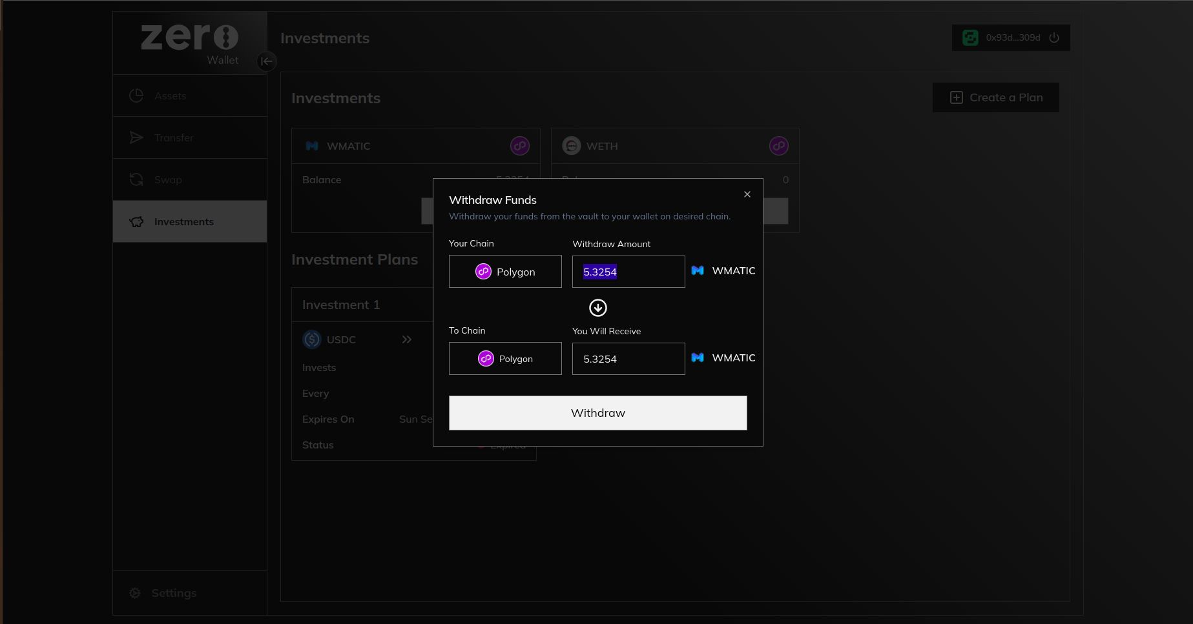
Task: Click Polygon logo in Your Chain box
Action: 483,272
